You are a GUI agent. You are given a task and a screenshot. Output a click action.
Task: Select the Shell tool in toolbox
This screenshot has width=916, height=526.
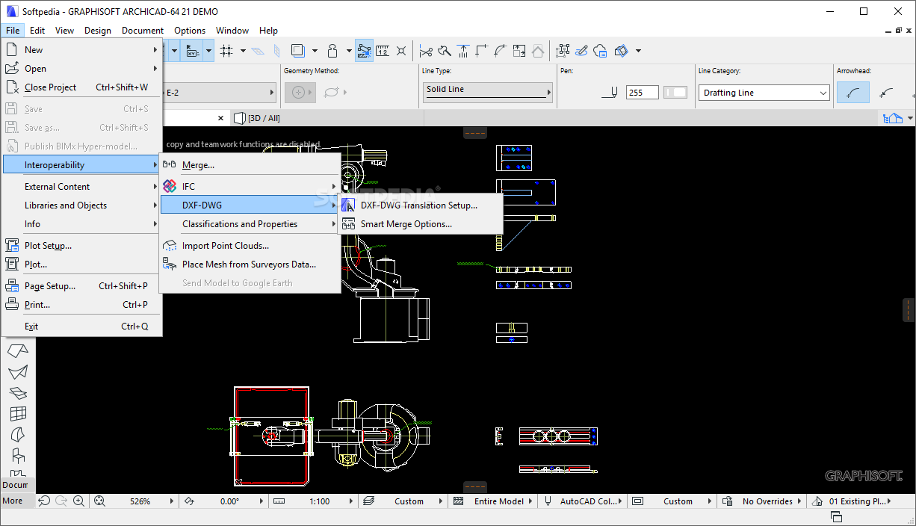point(18,371)
